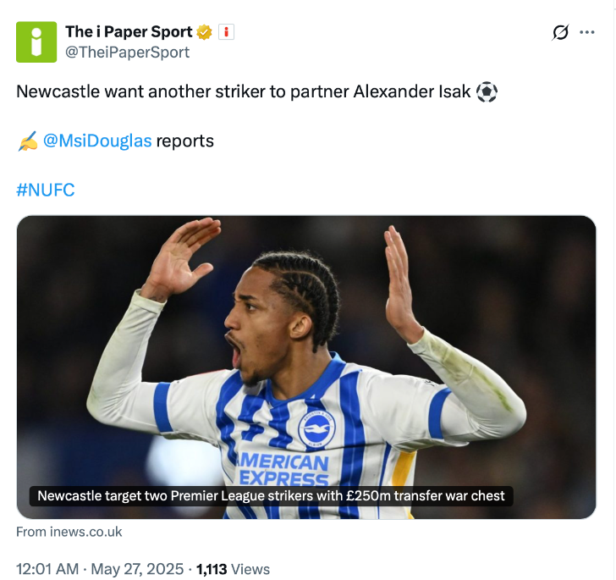
Task: Open the Grok slashed-circle icon
Action: [560, 32]
